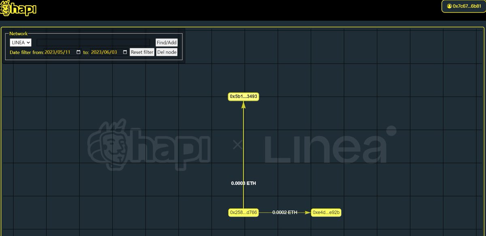The width and height of the screenshot is (486, 236).
Task: Click the user avatar icon in wallet button
Action: point(449,6)
